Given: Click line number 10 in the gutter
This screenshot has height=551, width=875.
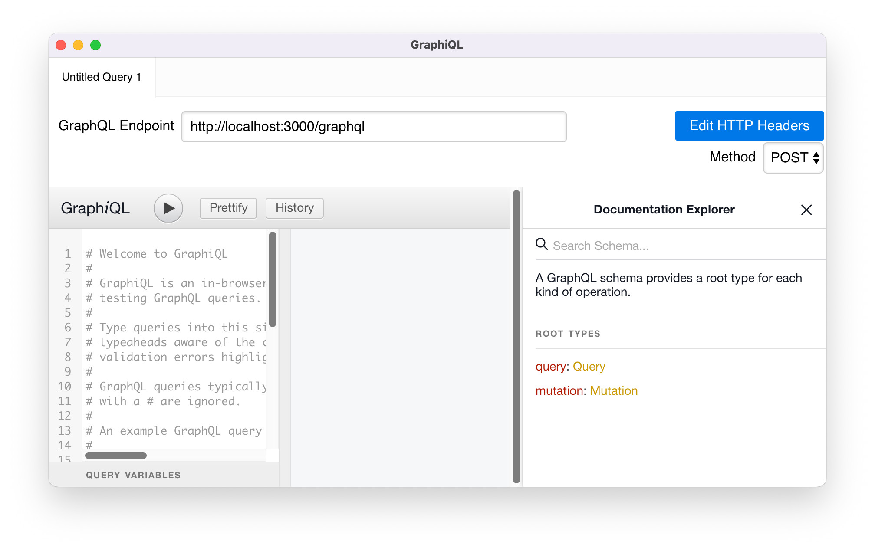Looking at the screenshot, I should (x=64, y=387).
